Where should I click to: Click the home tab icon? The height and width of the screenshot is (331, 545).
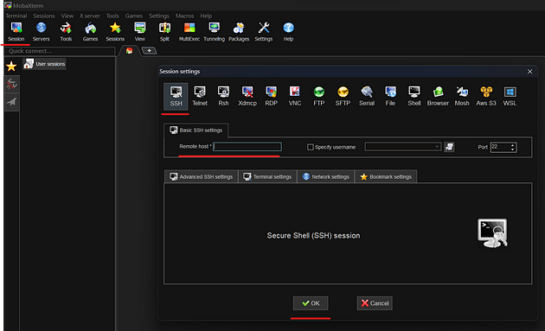point(129,51)
